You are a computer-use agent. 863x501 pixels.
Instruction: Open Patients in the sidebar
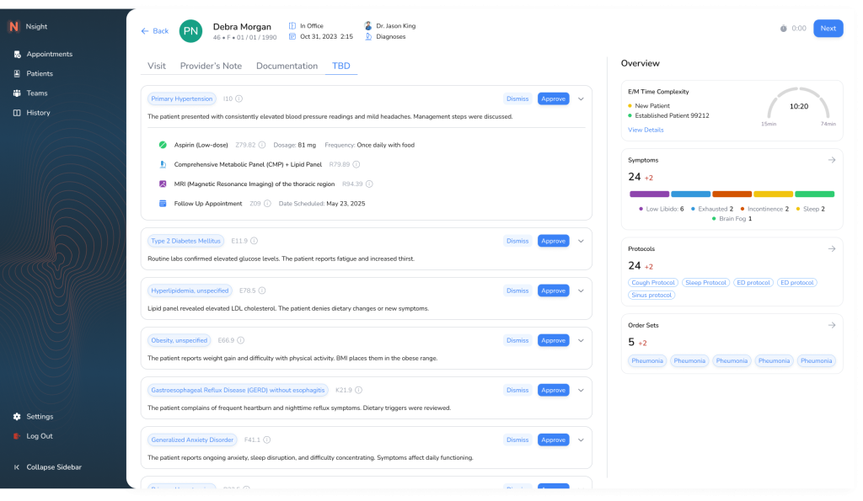[40, 73]
